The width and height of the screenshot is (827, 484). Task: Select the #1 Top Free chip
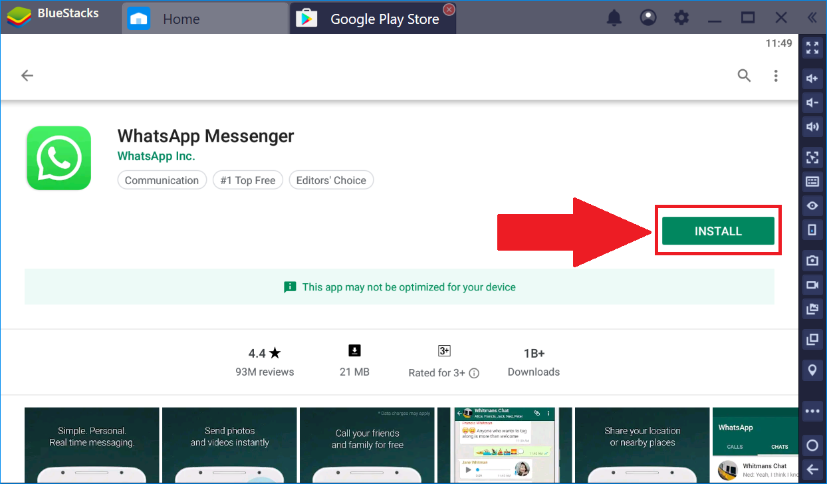pyautogui.click(x=248, y=180)
